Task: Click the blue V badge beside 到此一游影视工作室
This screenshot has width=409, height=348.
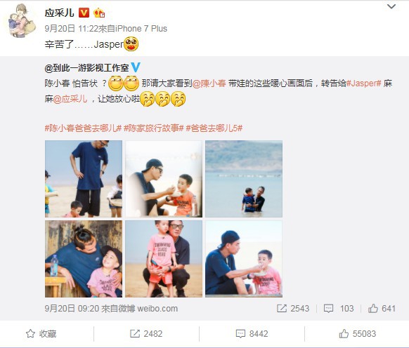Action: point(136,67)
